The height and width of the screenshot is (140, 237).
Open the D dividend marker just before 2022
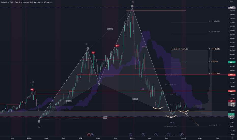click(130, 135)
